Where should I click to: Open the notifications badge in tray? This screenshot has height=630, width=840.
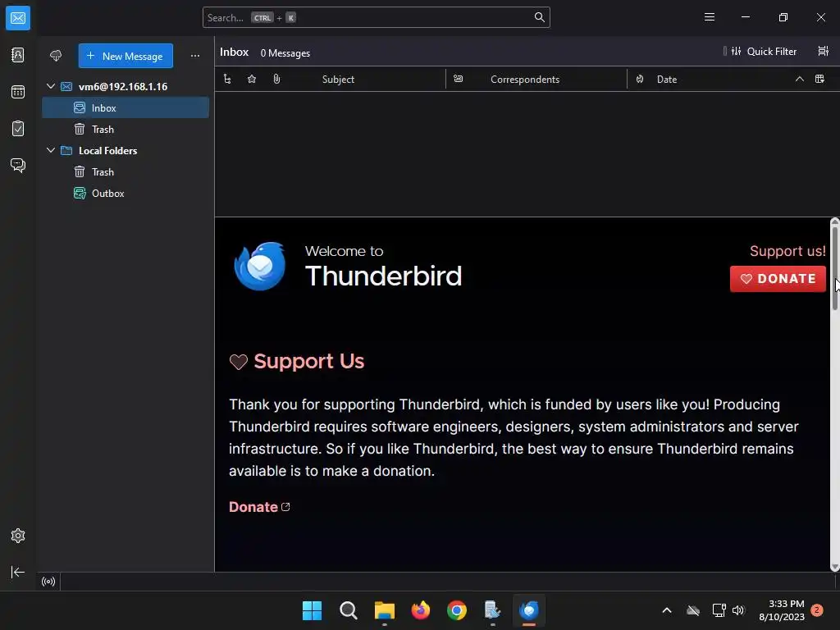[817, 610]
